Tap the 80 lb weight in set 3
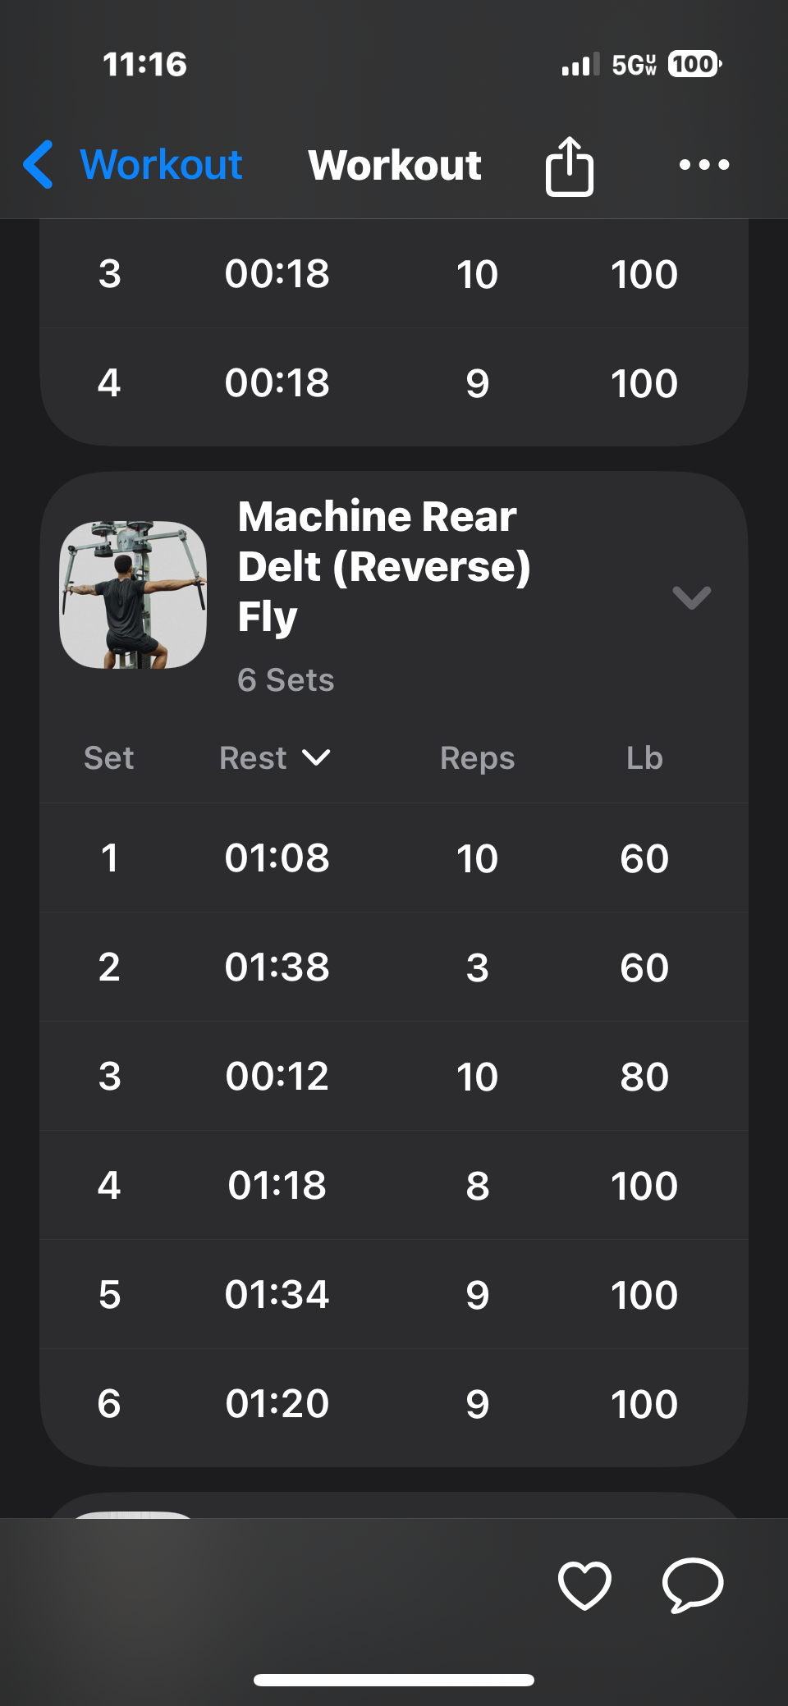The height and width of the screenshot is (1706, 788). coord(644,1077)
